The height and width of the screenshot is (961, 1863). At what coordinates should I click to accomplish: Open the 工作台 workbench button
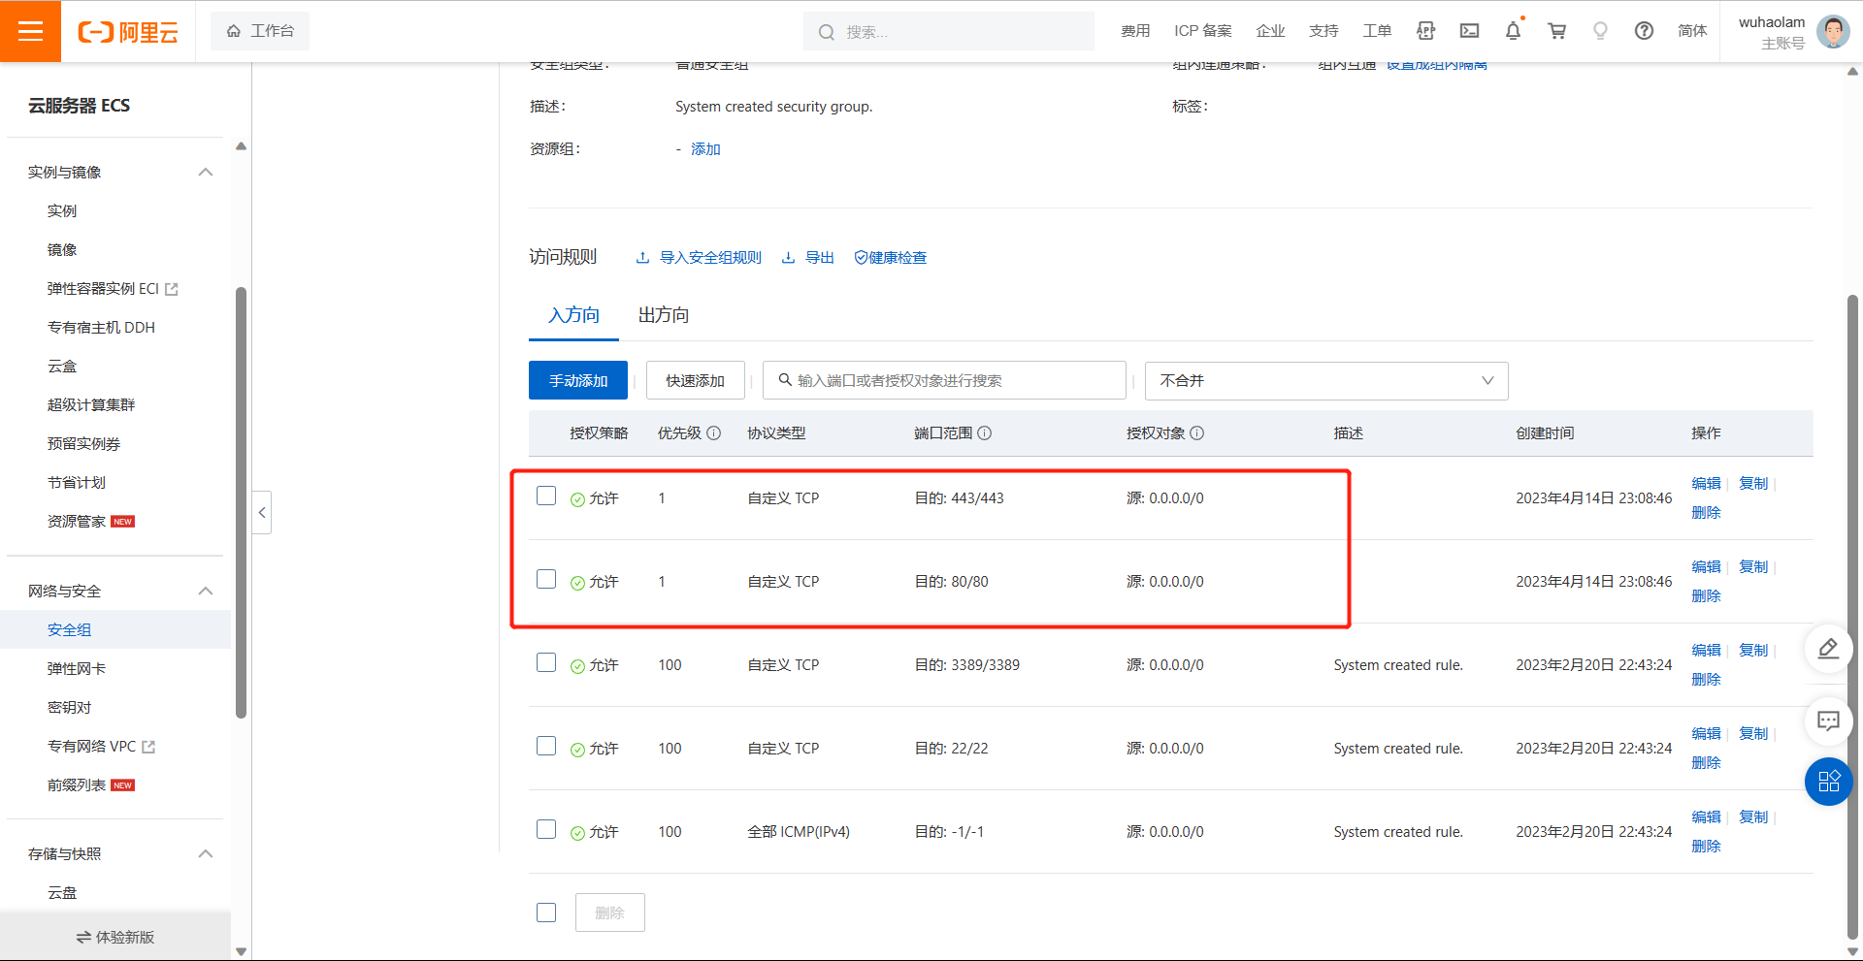260,31
